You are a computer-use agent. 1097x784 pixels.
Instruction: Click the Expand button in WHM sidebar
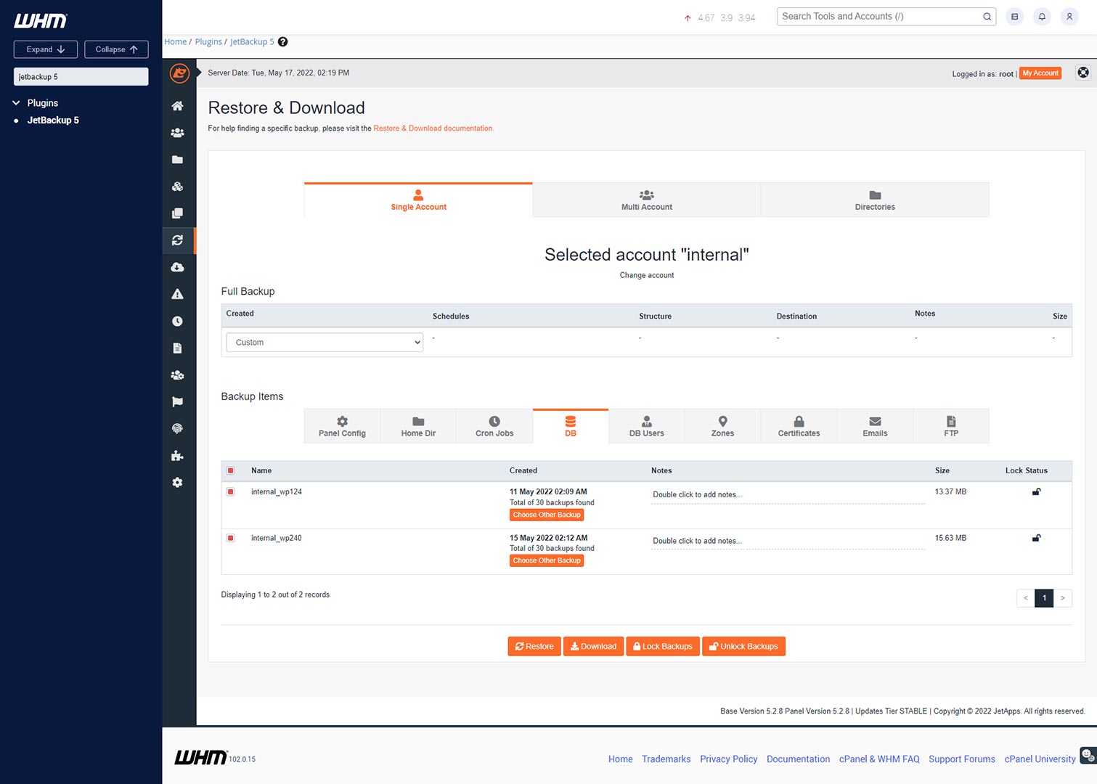[x=45, y=49]
